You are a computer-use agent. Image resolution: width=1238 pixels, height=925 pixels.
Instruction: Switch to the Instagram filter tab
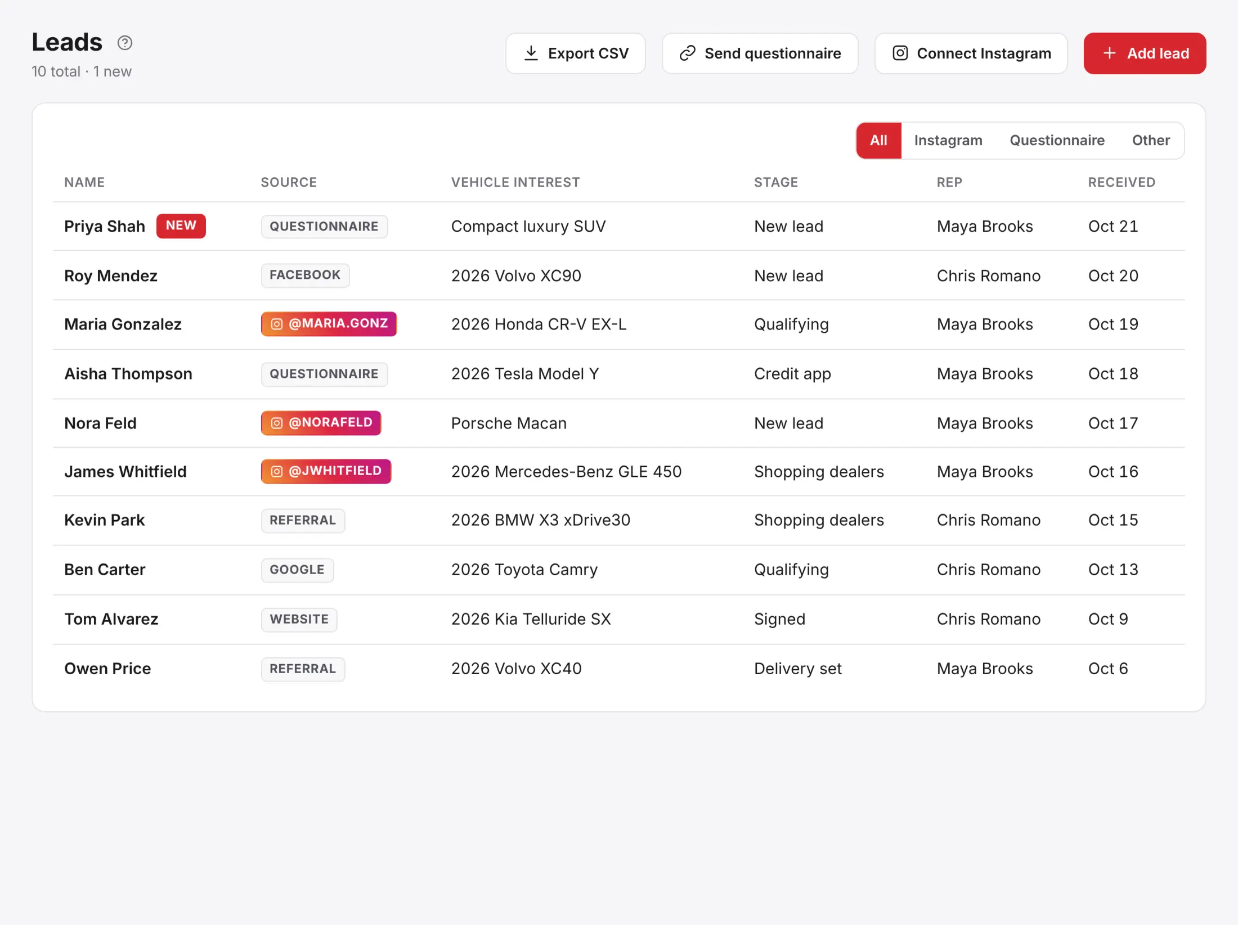[948, 141]
